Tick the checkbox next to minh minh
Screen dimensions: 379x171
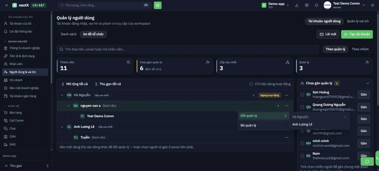(x=302, y=143)
